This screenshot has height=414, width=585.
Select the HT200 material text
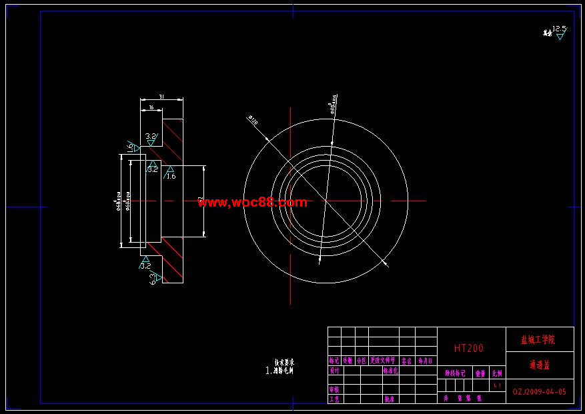(x=468, y=349)
